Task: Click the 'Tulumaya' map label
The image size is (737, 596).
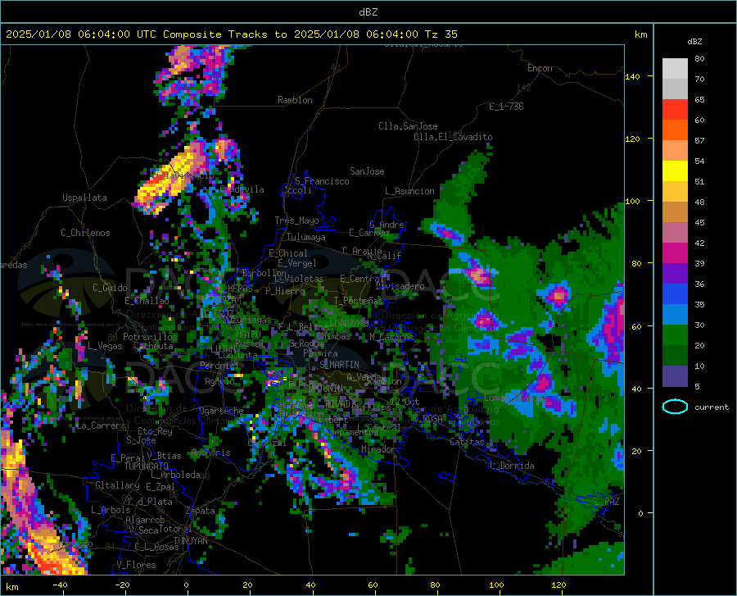Action: point(305,237)
